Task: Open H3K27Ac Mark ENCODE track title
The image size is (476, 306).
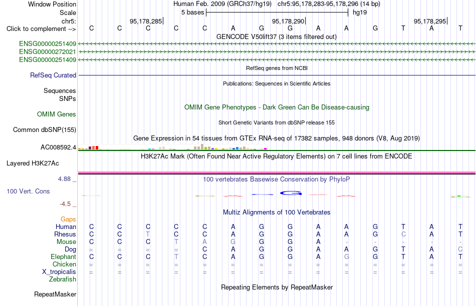Action: [277, 156]
